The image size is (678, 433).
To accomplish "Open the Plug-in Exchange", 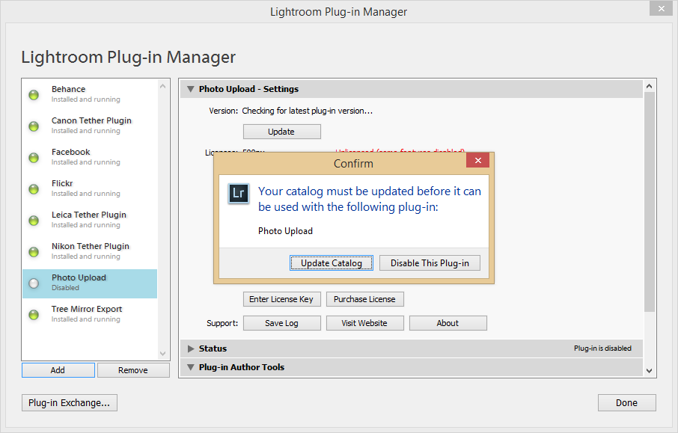I will [x=69, y=402].
